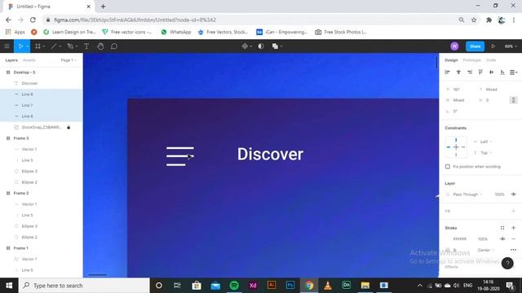Open the Figma main menu hamburger

click(x=7, y=46)
